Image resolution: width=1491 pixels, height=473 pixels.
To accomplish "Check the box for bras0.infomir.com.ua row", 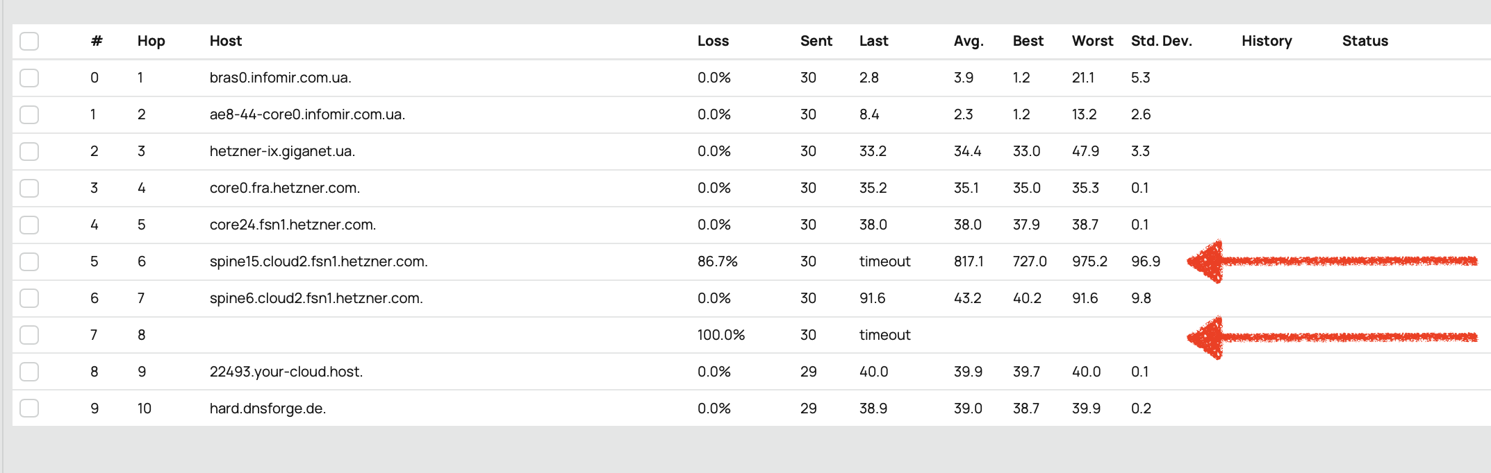I will click(29, 78).
